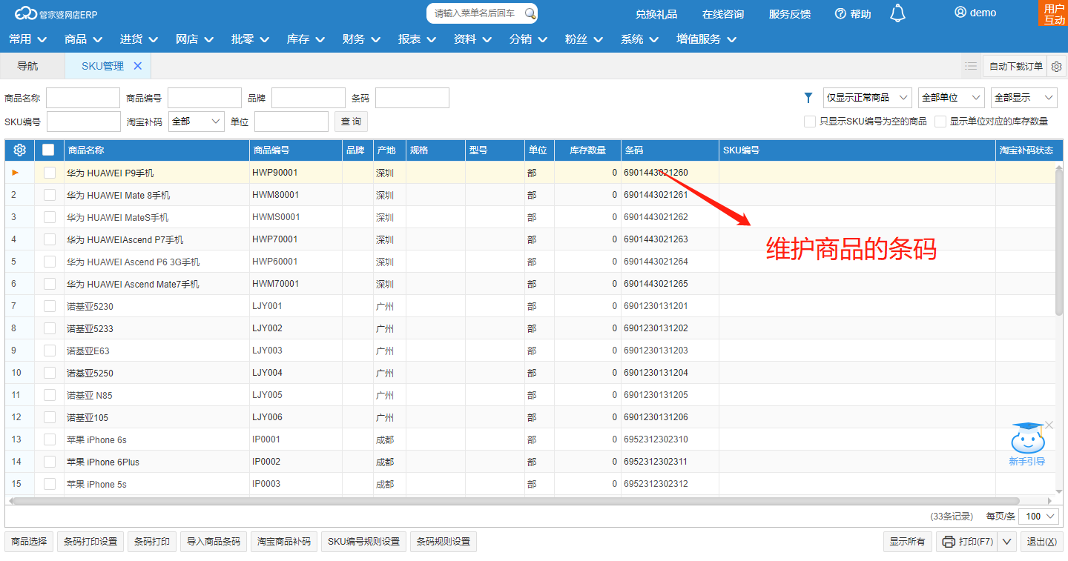The width and height of the screenshot is (1068, 561).
Task: Open the 全部单位 dropdown
Action: click(x=951, y=98)
